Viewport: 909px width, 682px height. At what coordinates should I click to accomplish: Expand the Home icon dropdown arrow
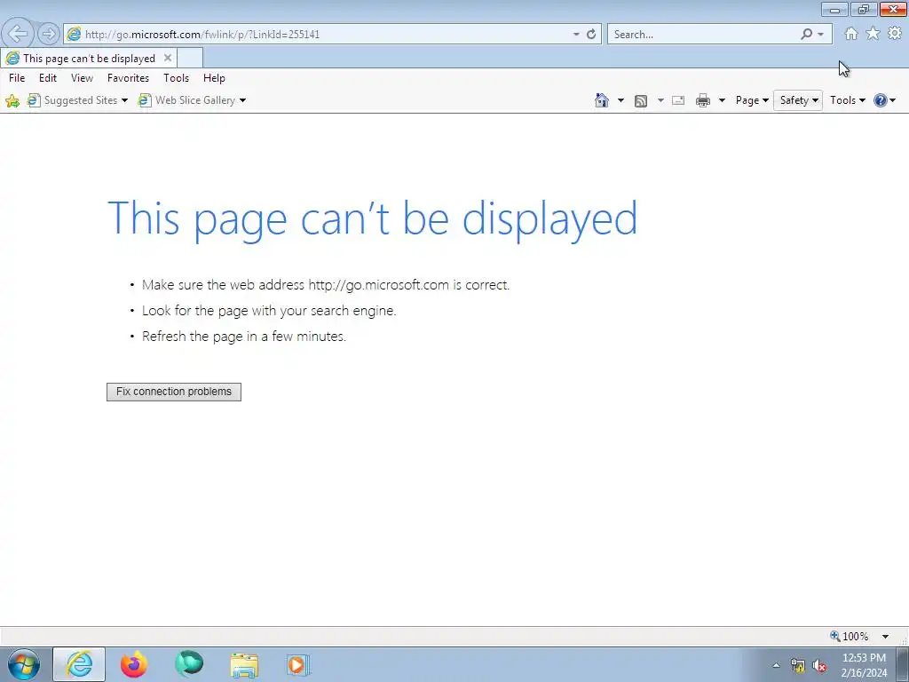620,101
